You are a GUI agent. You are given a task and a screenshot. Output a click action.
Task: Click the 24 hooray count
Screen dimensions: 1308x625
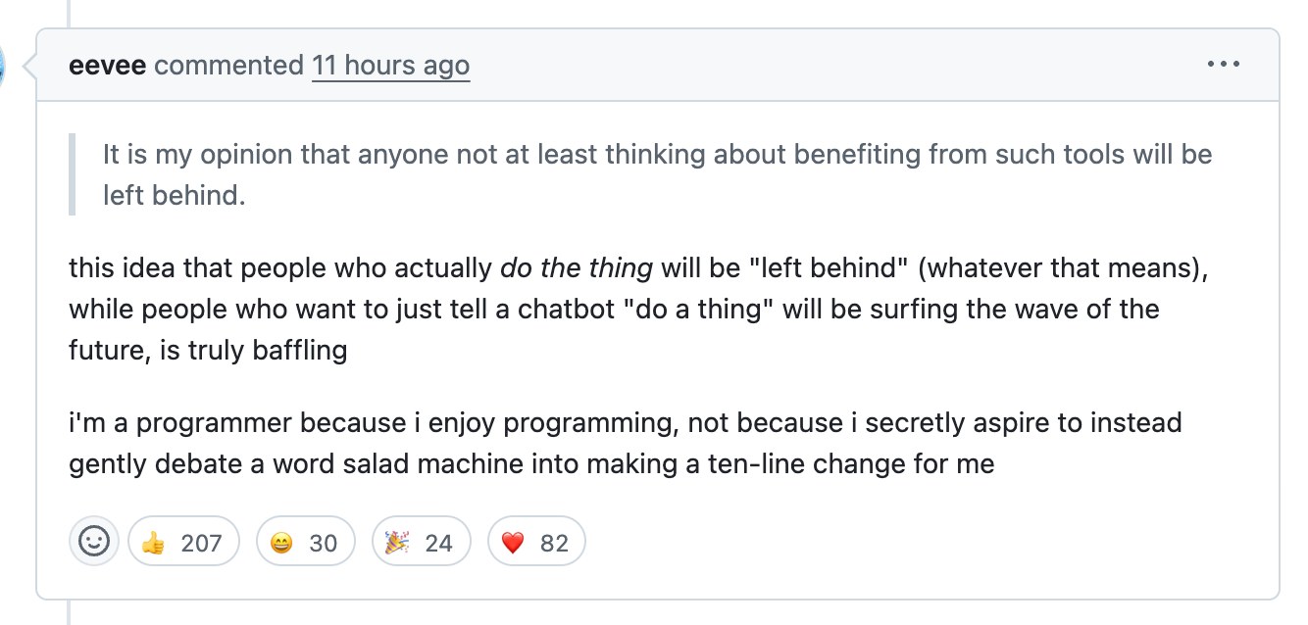point(438,543)
